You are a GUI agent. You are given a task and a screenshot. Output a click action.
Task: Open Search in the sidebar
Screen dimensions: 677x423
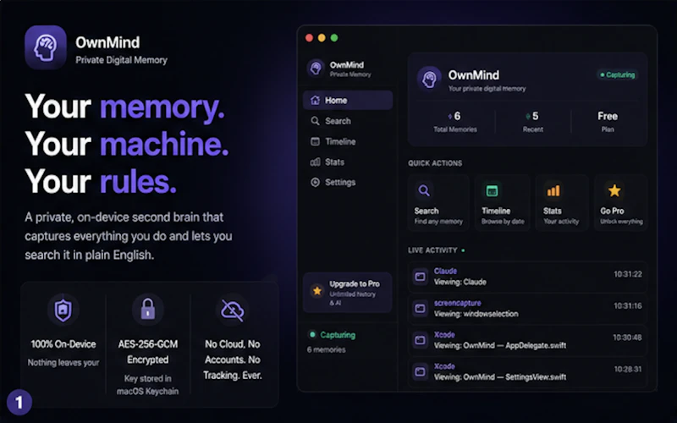(348, 121)
